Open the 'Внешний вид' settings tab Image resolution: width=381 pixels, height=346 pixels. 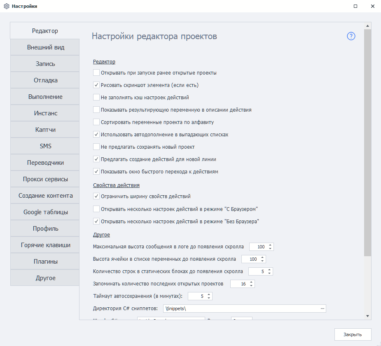(x=45, y=47)
